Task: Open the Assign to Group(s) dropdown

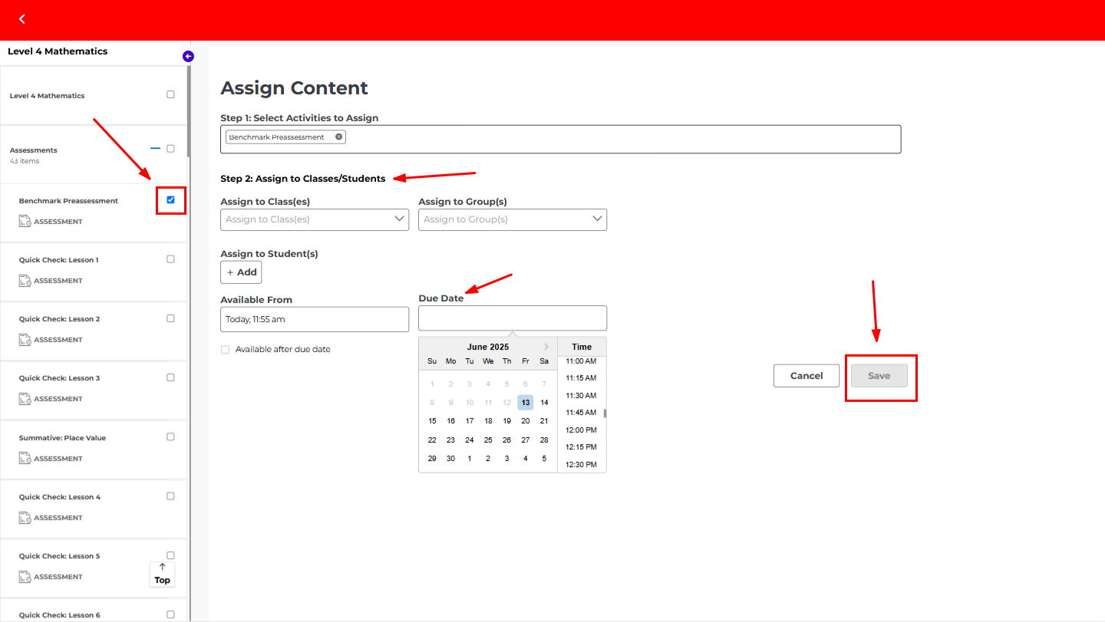Action: pyautogui.click(x=512, y=219)
